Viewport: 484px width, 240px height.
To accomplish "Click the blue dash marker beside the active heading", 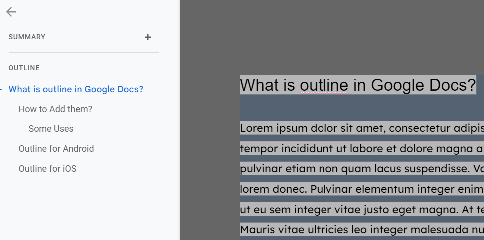I will [x=1, y=89].
